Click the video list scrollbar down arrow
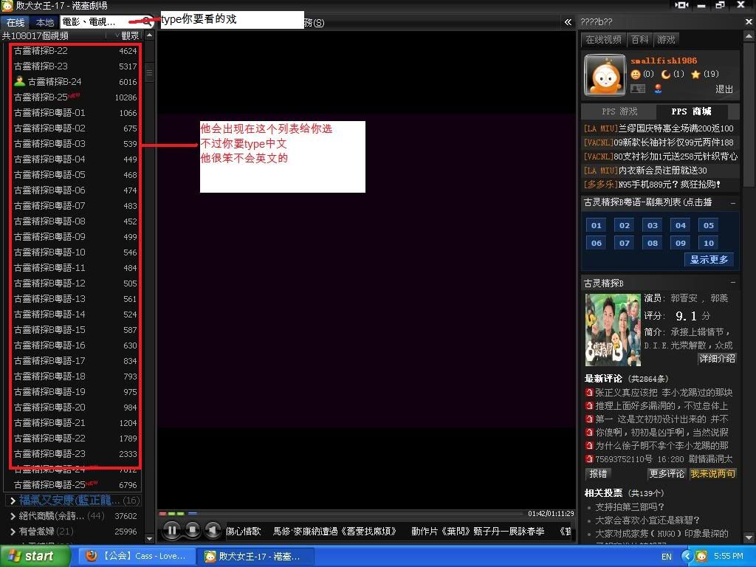The height and width of the screenshot is (567, 756). pyautogui.click(x=149, y=538)
